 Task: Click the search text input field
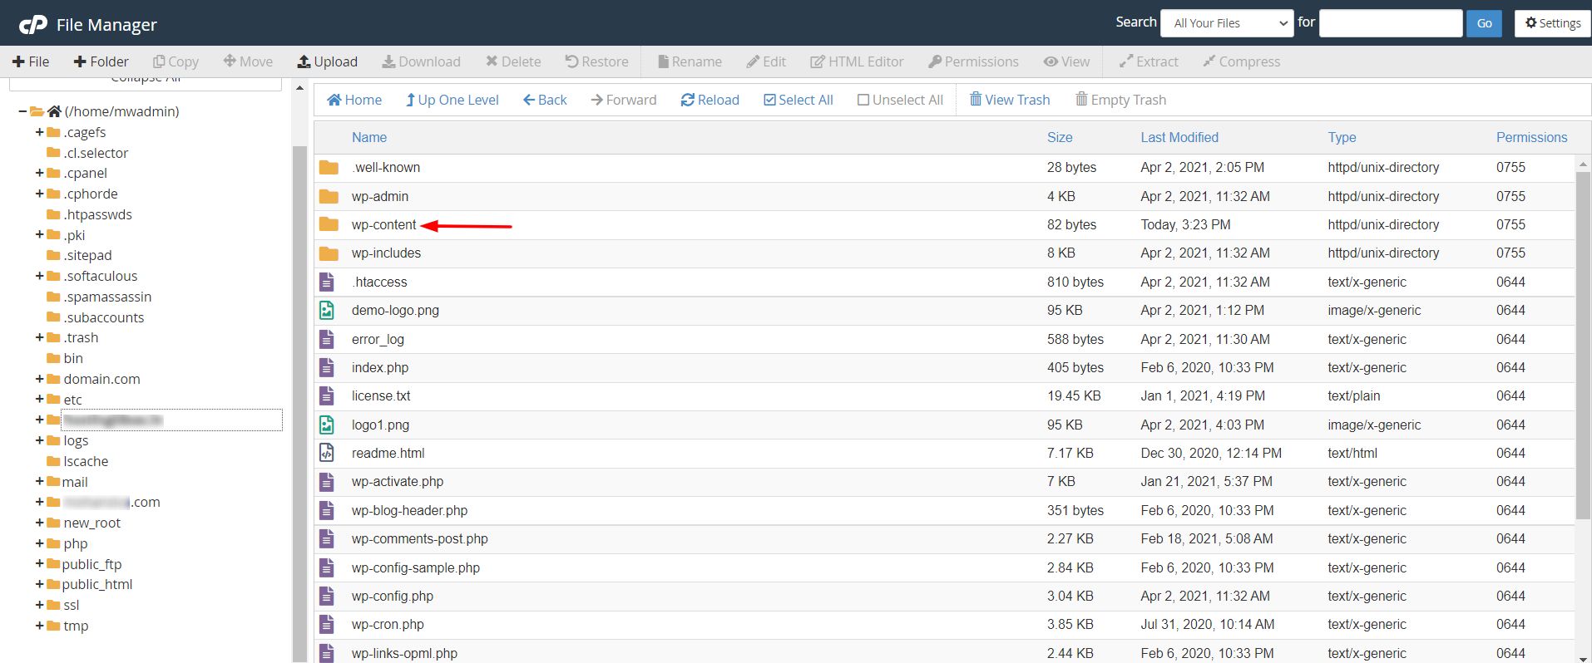coord(1390,23)
